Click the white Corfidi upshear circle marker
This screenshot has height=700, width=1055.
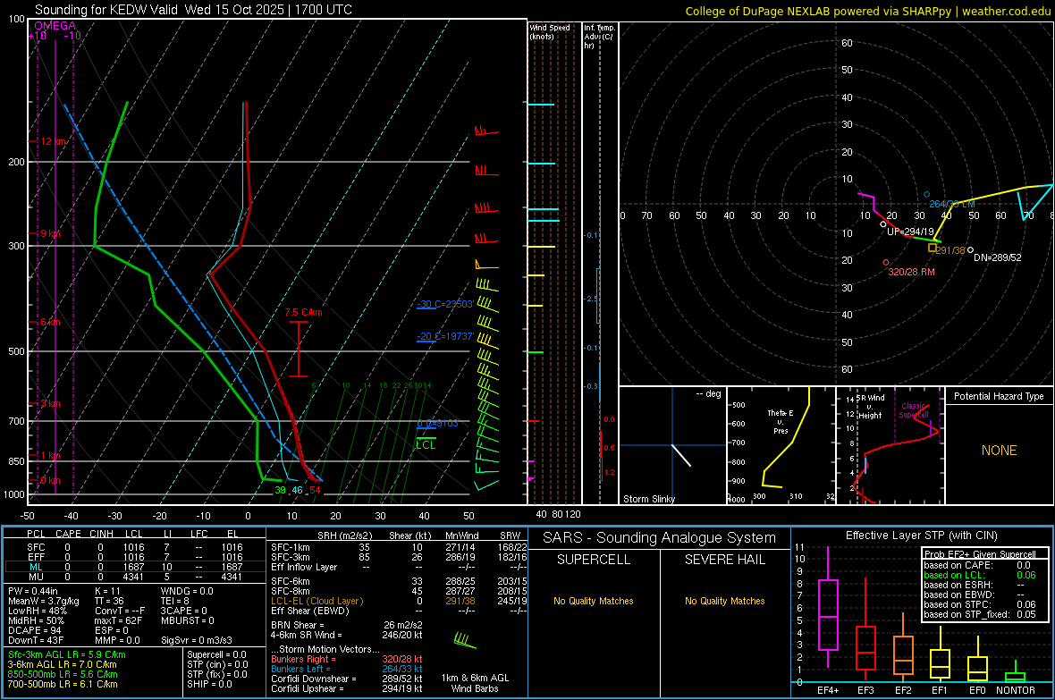(883, 224)
